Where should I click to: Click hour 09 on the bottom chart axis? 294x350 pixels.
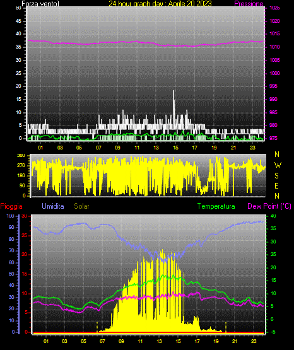coord(121,341)
